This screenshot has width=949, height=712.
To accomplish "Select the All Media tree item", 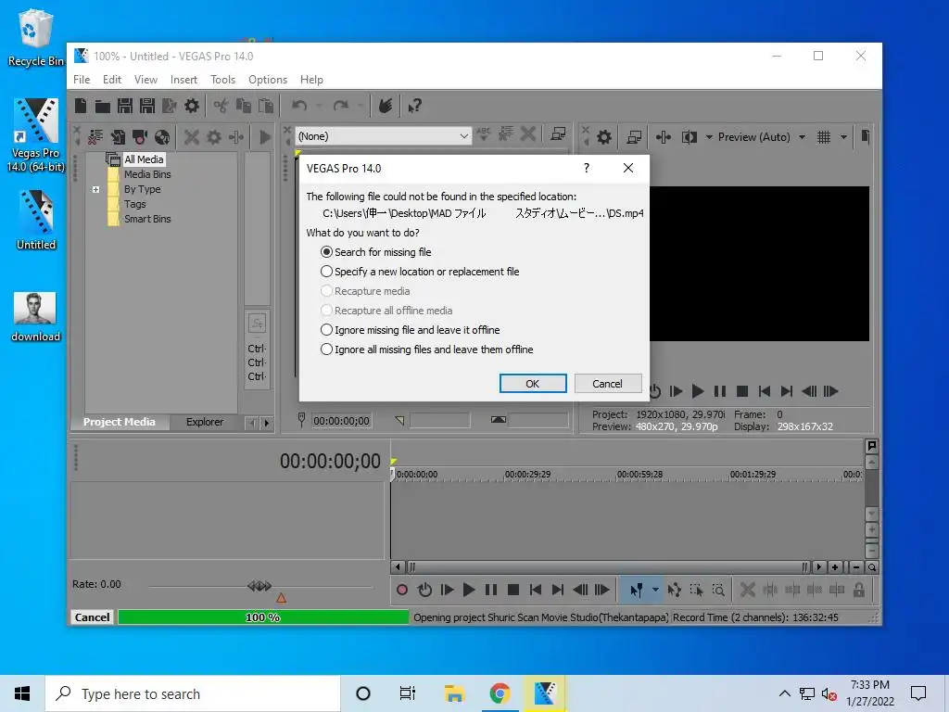I will tap(144, 159).
